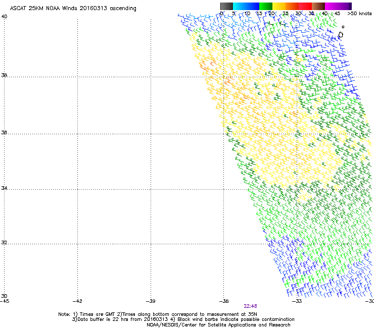This screenshot has width=374, height=328.
Task: Click the purple '22:46' swath time label
Action: [x=250, y=306]
